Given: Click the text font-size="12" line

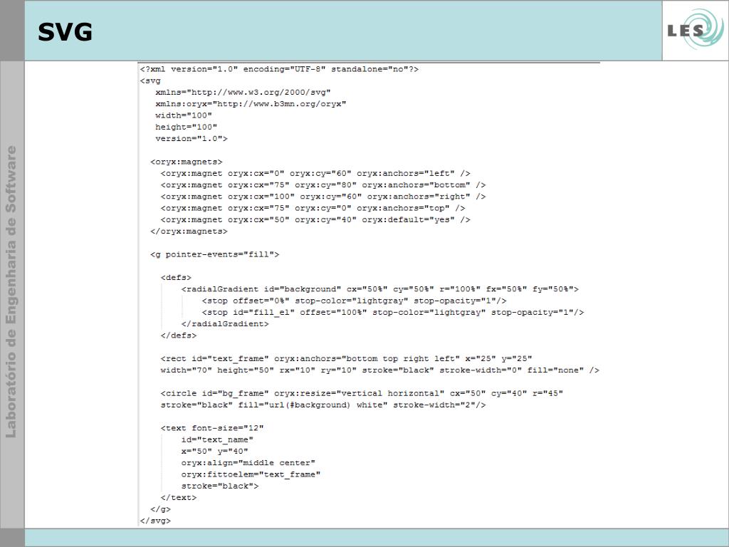Looking at the screenshot, I should click(x=212, y=428).
